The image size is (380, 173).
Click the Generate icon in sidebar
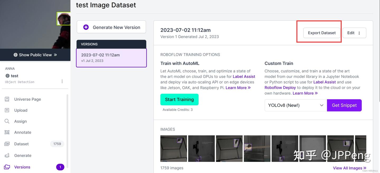(7, 155)
